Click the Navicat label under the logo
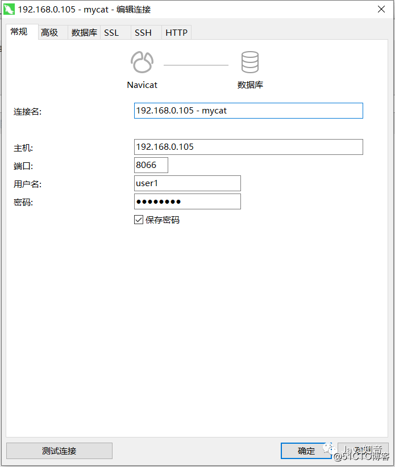Viewport: 395px width, 467px height. pos(142,85)
